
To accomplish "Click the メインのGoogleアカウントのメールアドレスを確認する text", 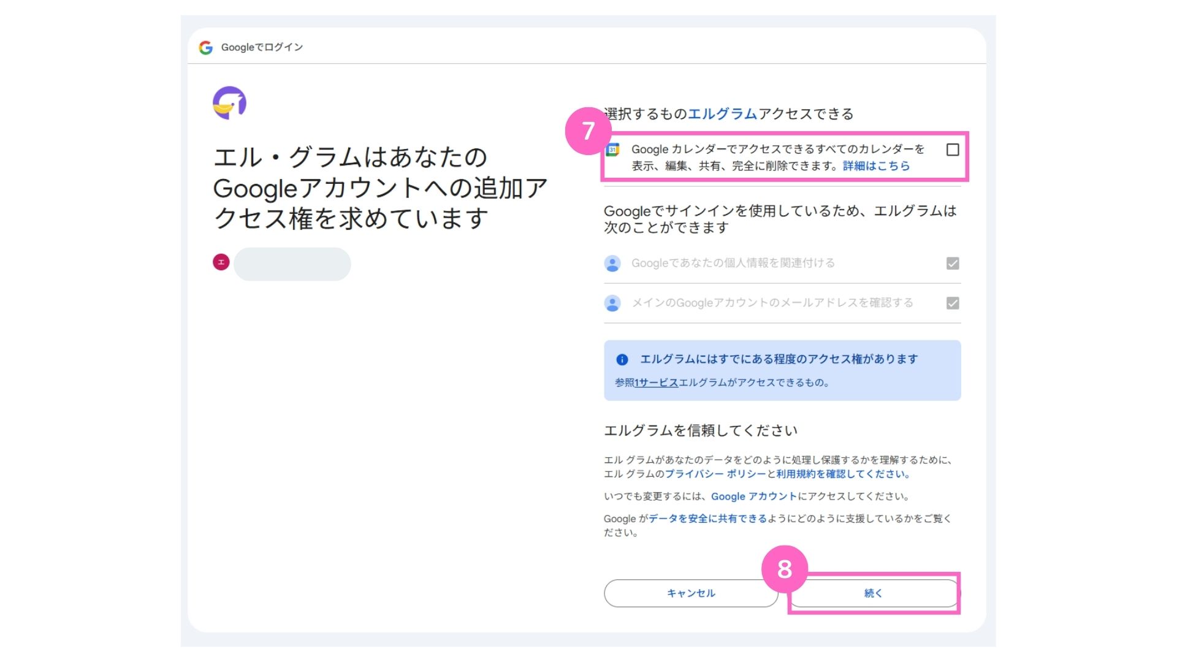I will (772, 303).
